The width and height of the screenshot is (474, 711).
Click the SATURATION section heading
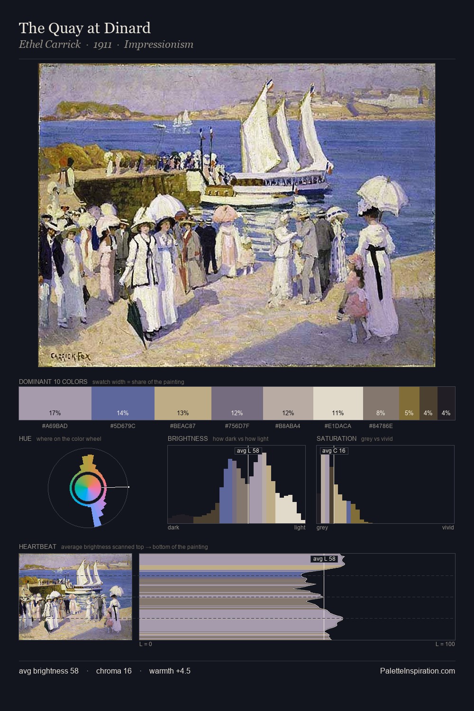(337, 438)
